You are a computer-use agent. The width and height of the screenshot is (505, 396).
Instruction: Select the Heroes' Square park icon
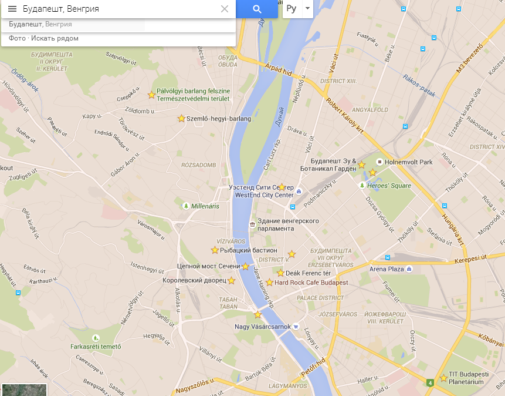362,186
